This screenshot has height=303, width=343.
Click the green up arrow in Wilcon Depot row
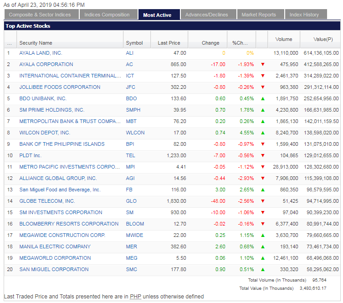pos(262,133)
